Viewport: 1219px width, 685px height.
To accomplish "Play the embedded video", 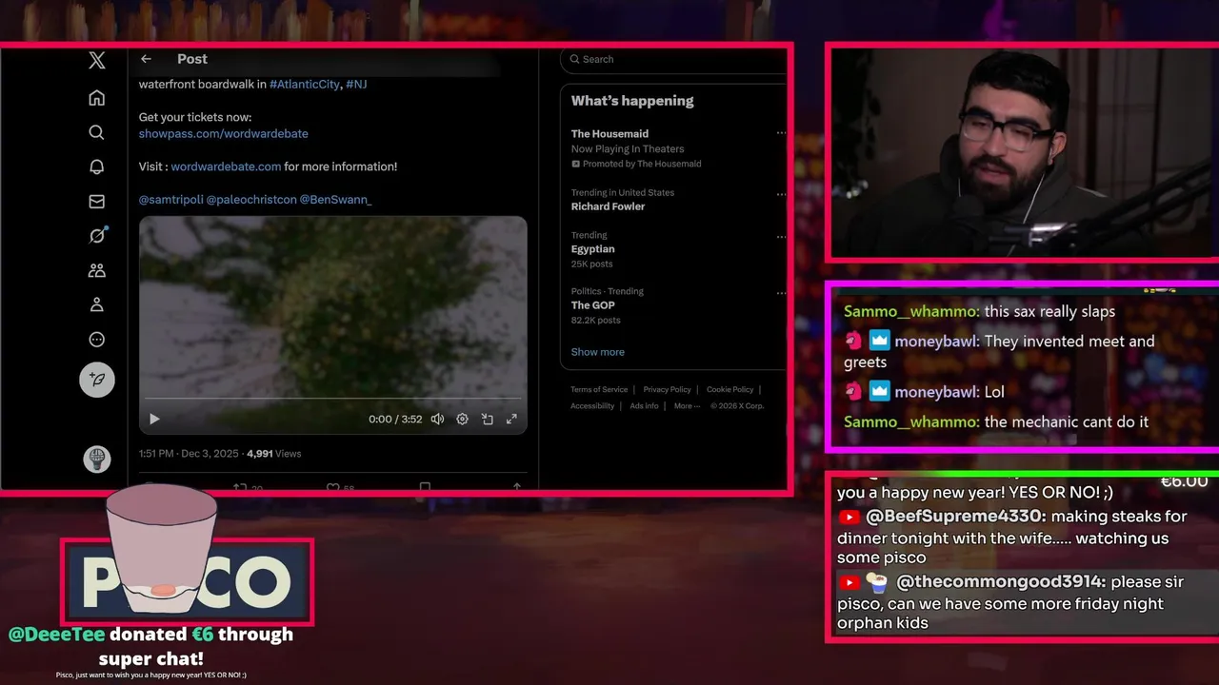I will point(154,419).
